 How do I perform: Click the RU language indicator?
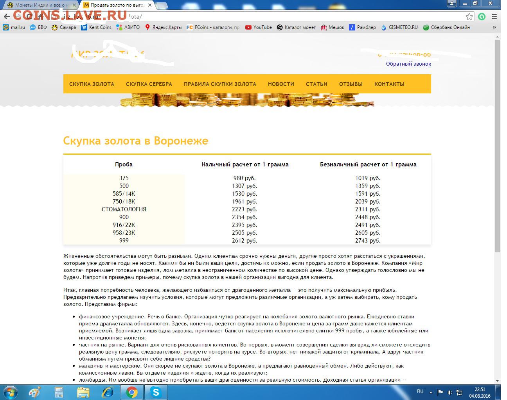tap(420, 391)
